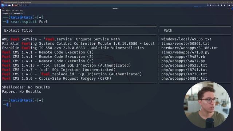Image resolution: width=233 pixels, height=131 pixels.
Task: Open the notifications bell icon
Action: [x=221, y=5]
